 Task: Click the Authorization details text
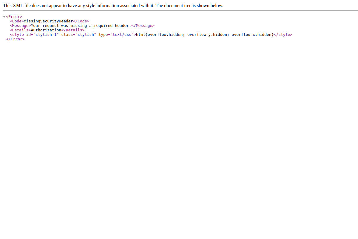[46, 30]
